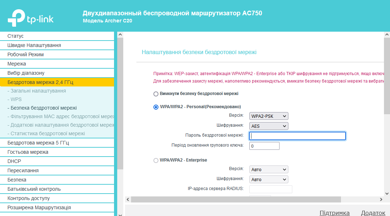This screenshot has width=390, height=216.
Task: Click 'Модель Archer C20' header text
Action: click(108, 21)
